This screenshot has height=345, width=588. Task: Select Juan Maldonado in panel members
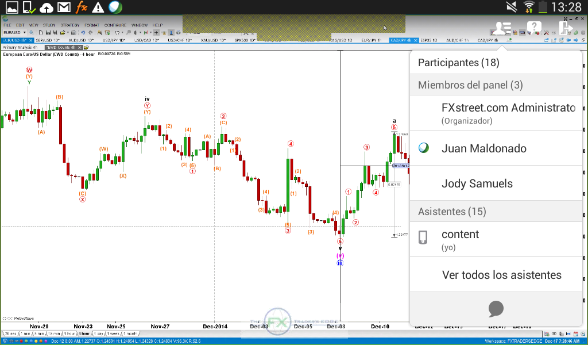[x=483, y=148]
